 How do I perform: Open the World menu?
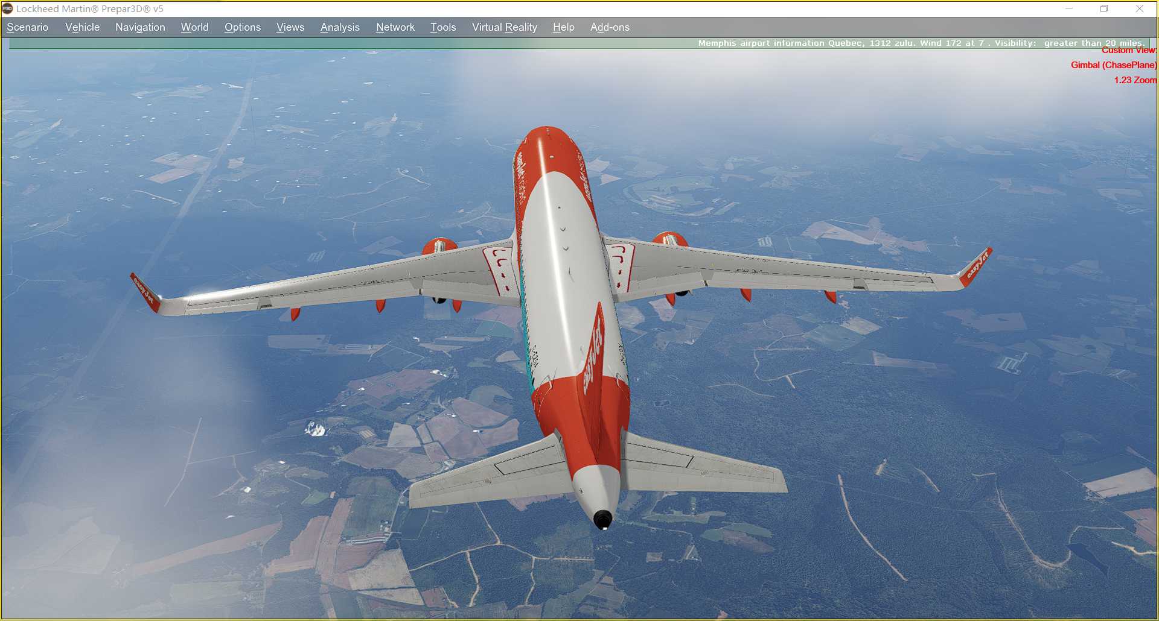pos(194,27)
